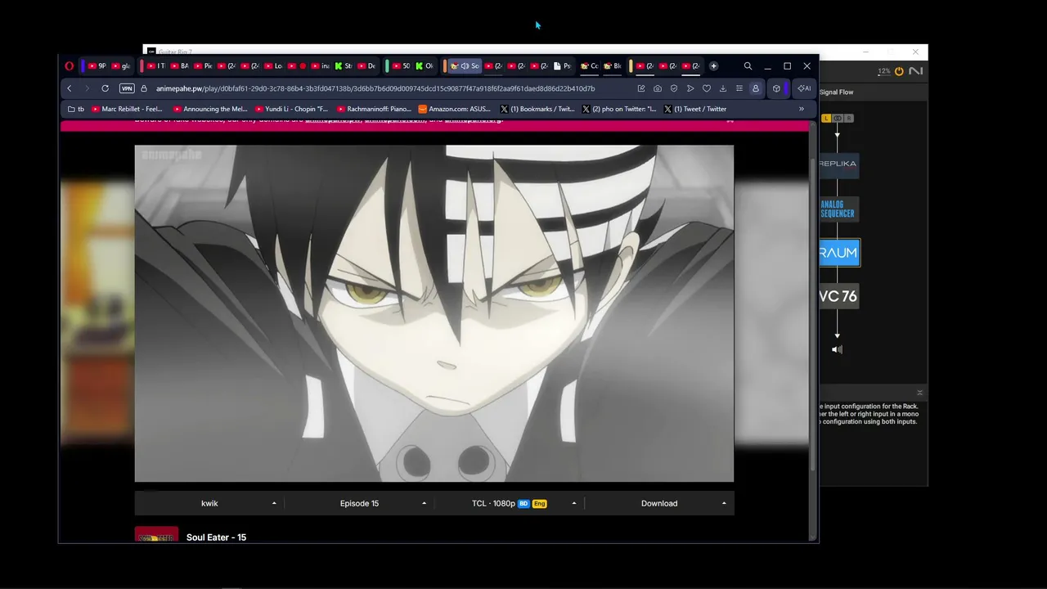Viewport: 1047px width, 589px height.
Task: Click the Soul Eater video player
Action: tap(434, 314)
